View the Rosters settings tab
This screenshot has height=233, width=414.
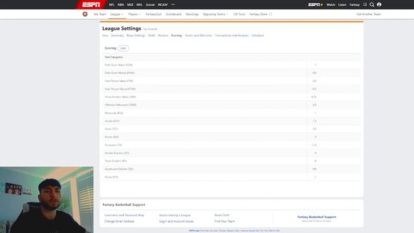click(x=163, y=36)
